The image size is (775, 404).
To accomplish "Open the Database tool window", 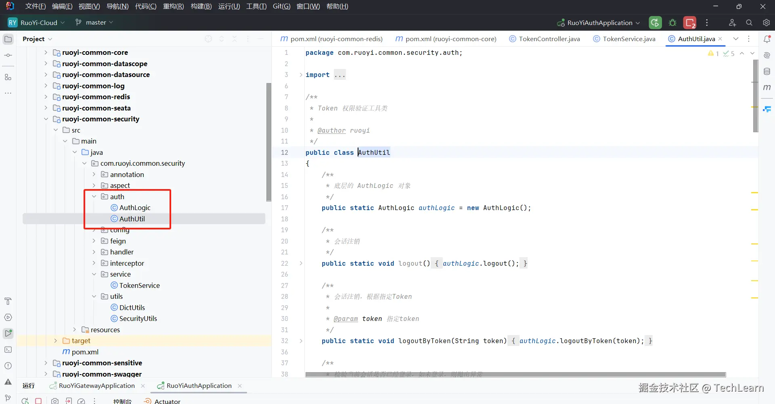I will coord(767,71).
